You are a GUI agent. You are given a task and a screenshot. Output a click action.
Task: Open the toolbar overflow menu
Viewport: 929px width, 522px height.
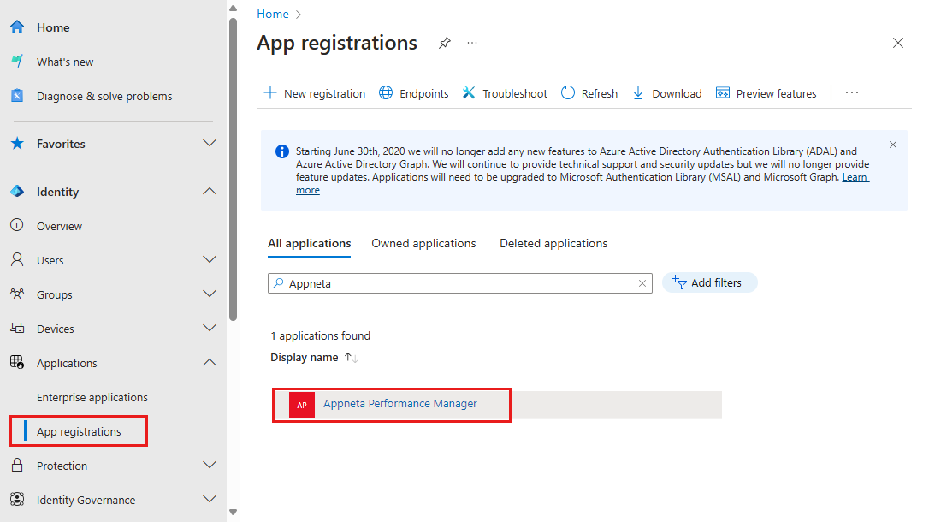coord(851,92)
